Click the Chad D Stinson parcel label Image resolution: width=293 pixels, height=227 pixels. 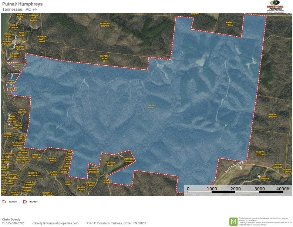coord(14,26)
